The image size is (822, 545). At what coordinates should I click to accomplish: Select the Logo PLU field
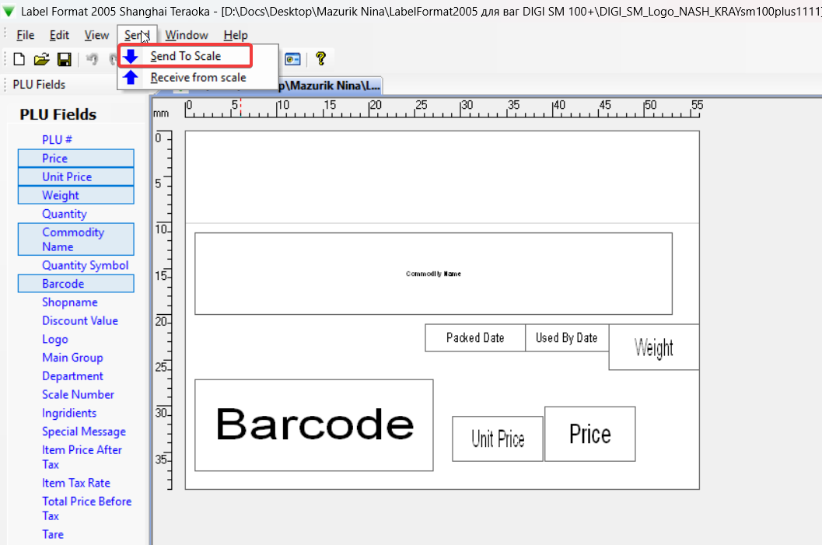[54, 339]
